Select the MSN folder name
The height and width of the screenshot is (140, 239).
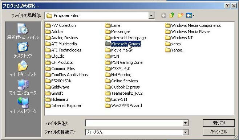(115, 56)
